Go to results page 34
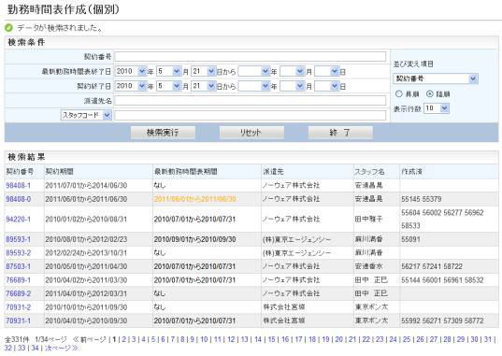The height and width of the screenshot is (356, 502). 35,348
